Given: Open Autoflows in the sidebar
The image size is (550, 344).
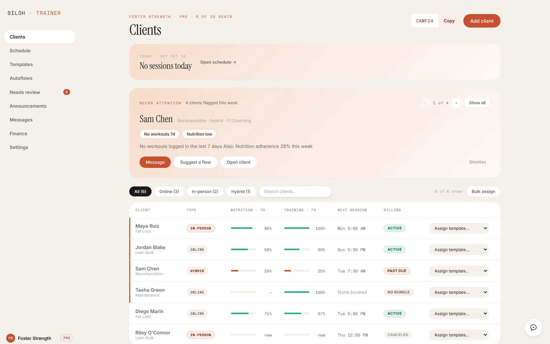Looking at the screenshot, I should point(40,78).
